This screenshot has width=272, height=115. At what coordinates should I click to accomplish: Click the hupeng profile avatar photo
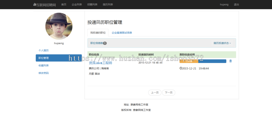tap(59, 26)
